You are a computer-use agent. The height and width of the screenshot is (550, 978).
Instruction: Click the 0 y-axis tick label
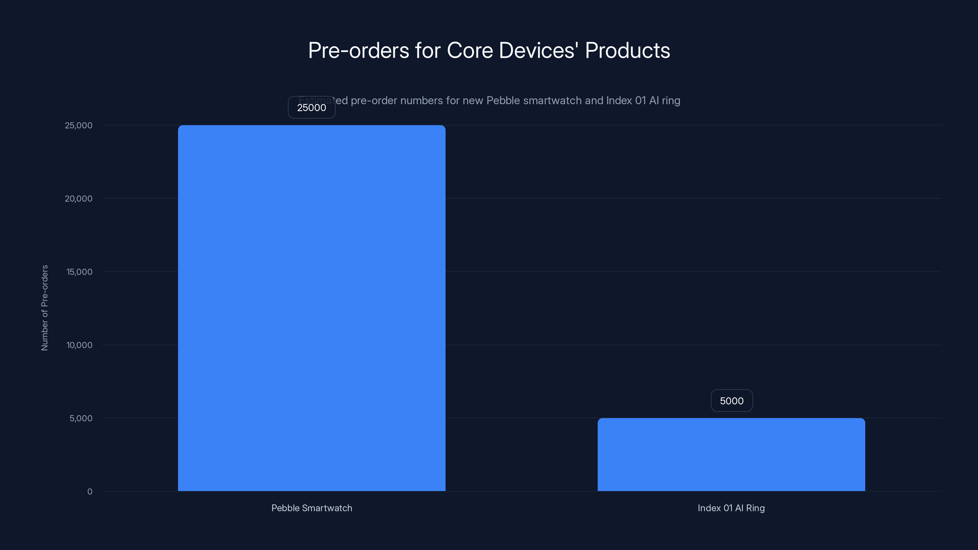click(90, 492)
